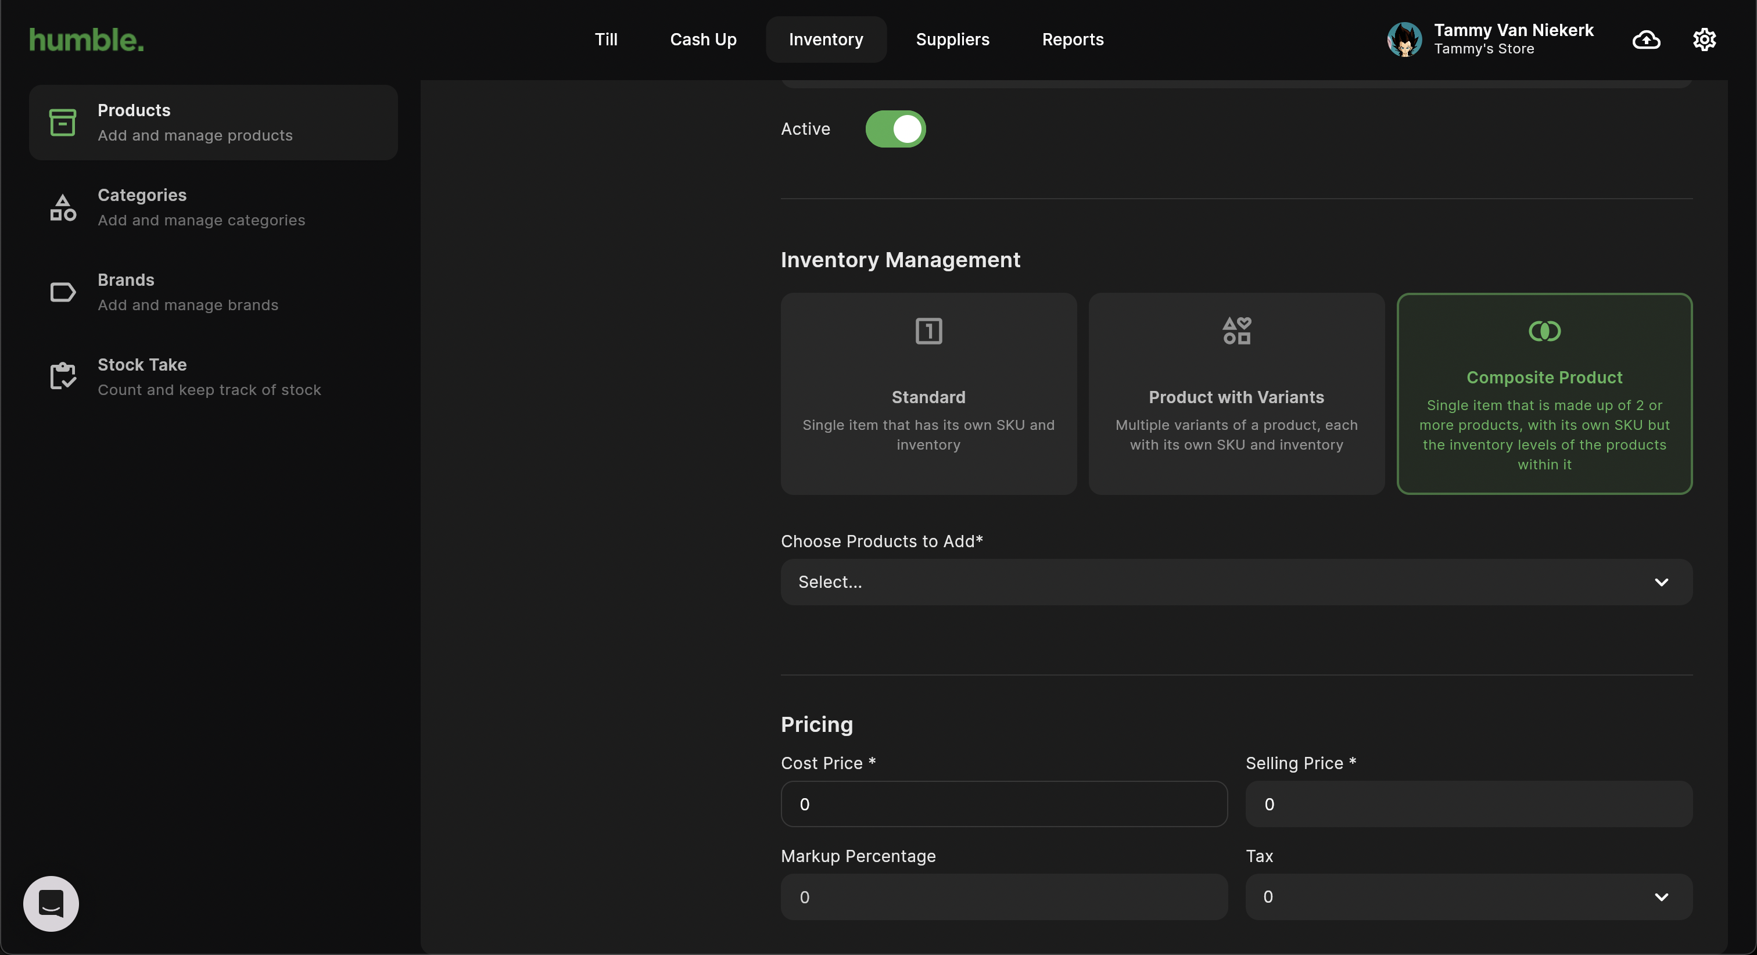Click the 'Count and keep track of stock' text

coord(209,390)
